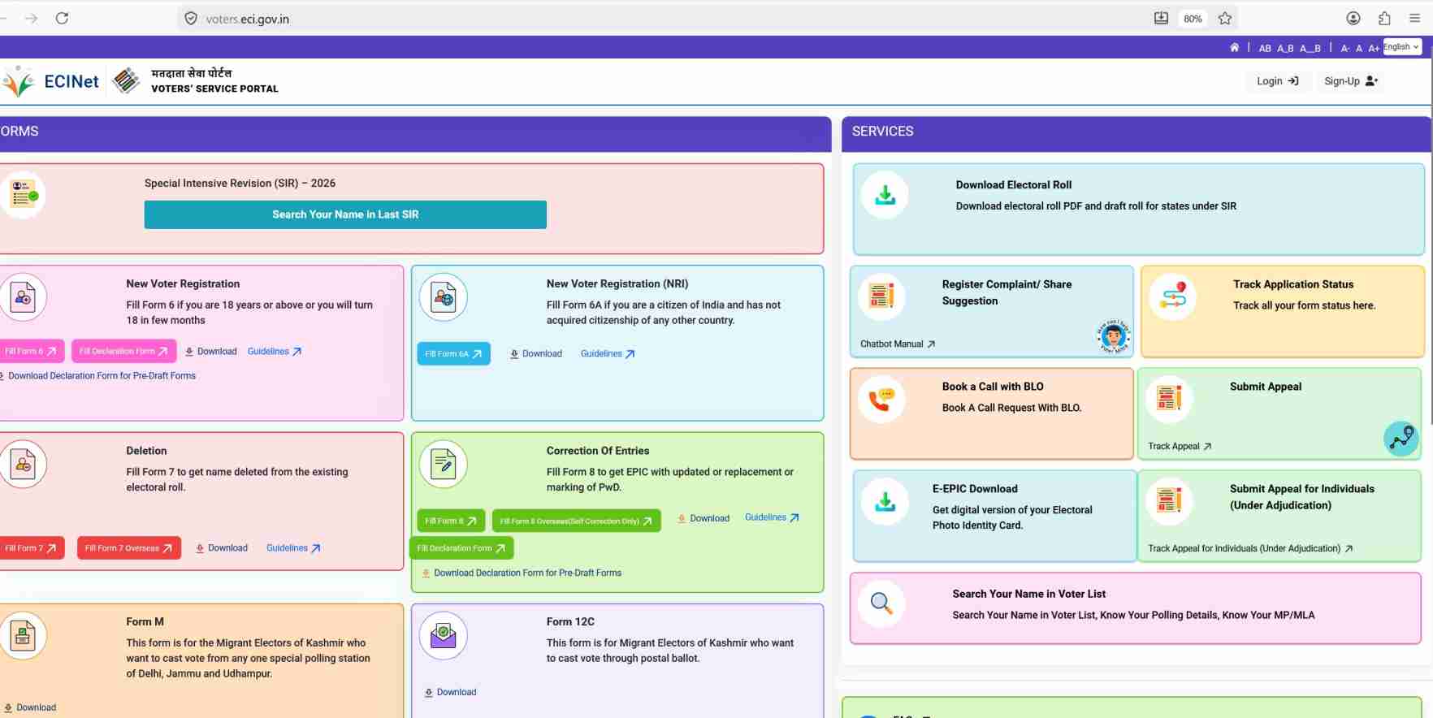
Task: Click the Special Intensive Revision card icon
Action: (x=23, y=195)
